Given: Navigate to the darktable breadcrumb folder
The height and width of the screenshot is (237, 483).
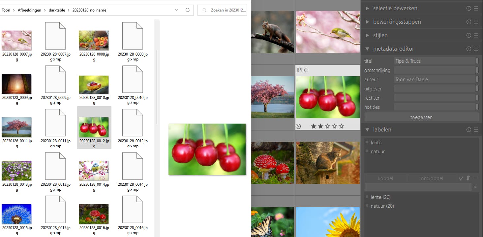Looking at the screenshot, I should tap(57, 10).
